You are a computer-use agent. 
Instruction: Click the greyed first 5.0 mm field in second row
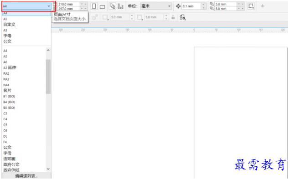(119, 17)
